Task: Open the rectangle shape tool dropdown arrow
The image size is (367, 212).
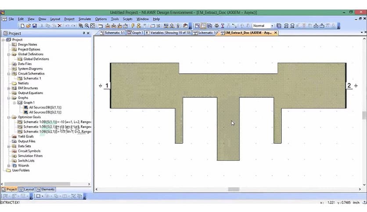Action: [x=43, y=196]
